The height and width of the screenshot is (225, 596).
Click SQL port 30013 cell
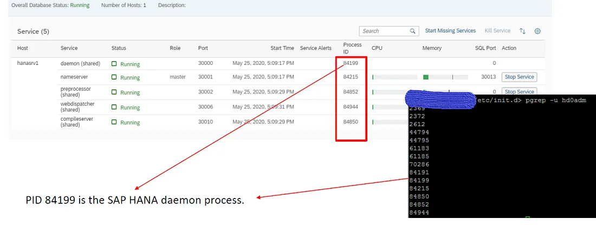(x=488, y=77)
